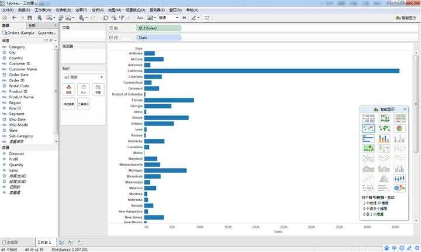Click the presentation mode icon in toolbar

point(207,18)
